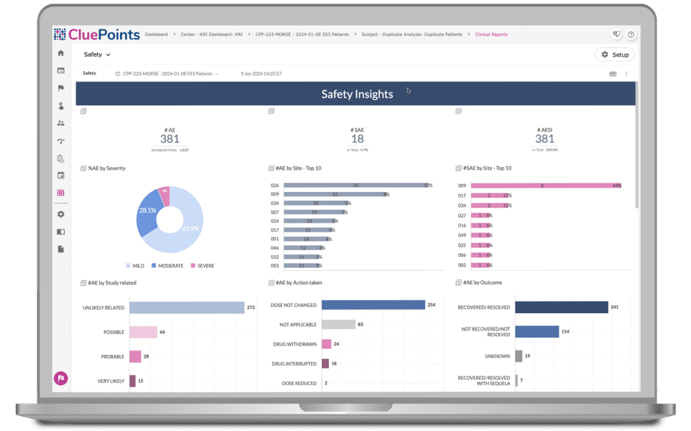The width and height of the screenshot is (691, 431).
Task: Select the flag icon in the sidebar
Action: point(60,88)
